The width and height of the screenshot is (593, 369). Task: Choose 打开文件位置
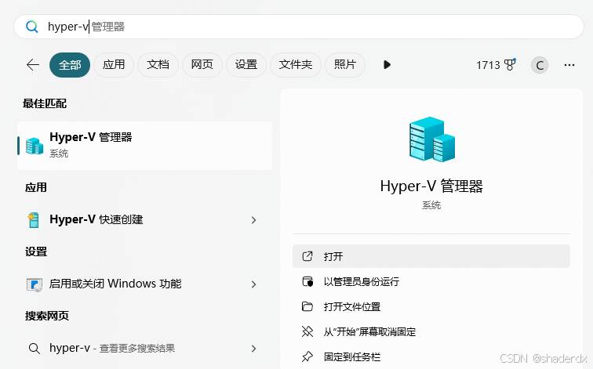[x=431, y=306]
